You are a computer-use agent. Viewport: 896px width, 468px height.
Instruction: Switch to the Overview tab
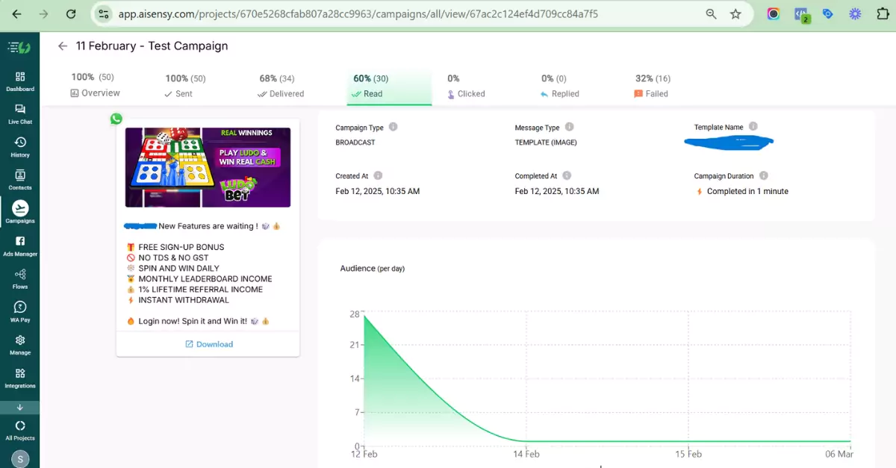(95, 85)
